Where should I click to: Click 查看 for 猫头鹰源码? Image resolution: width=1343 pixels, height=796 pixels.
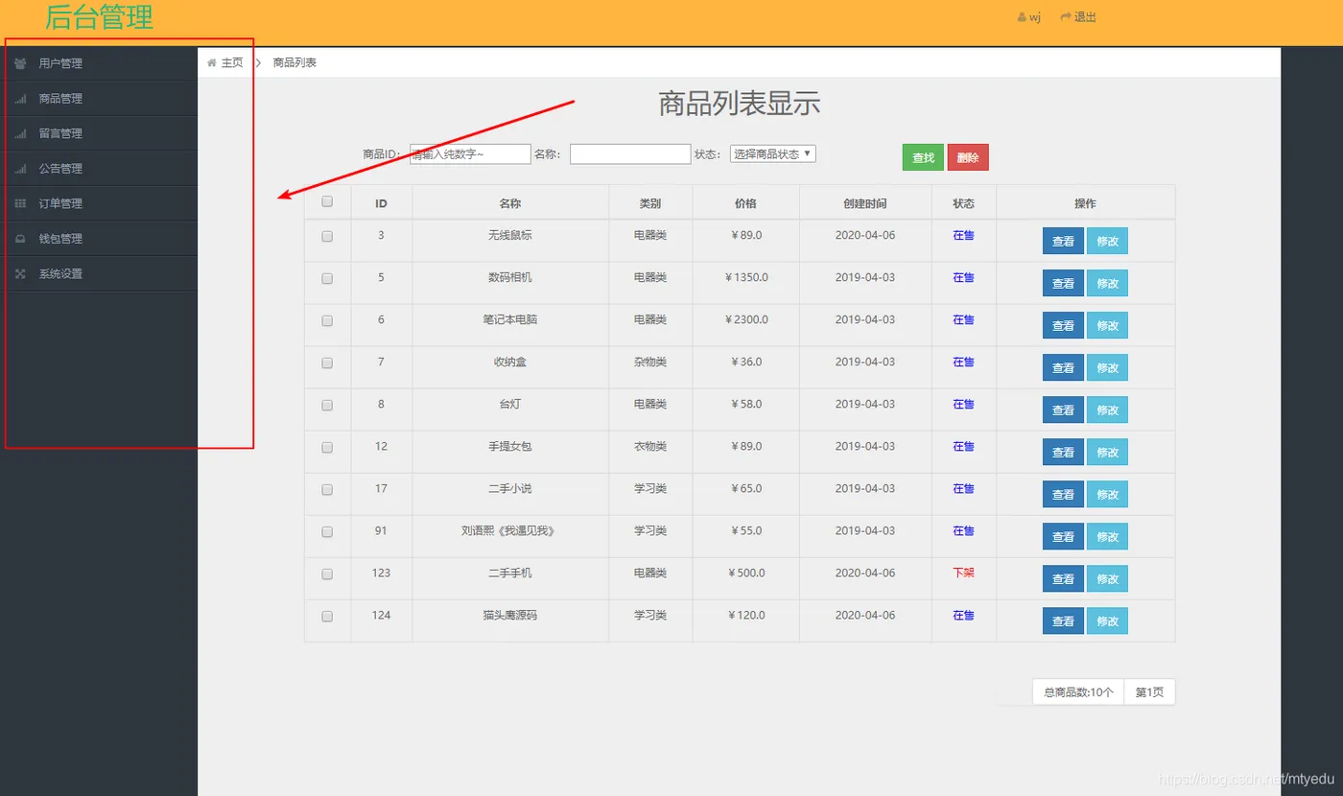tap(1063, 620)
